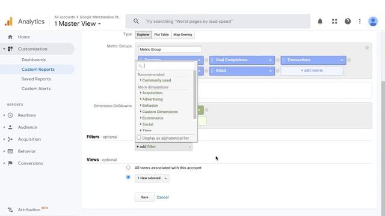Switch to the Map Overlay type tab
Screen dimensions: 385x216
click(183, 35)
